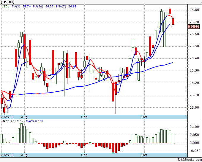The image size is (202, 162).
Task: Select the USDU legend label
Action: pos(5,7)
